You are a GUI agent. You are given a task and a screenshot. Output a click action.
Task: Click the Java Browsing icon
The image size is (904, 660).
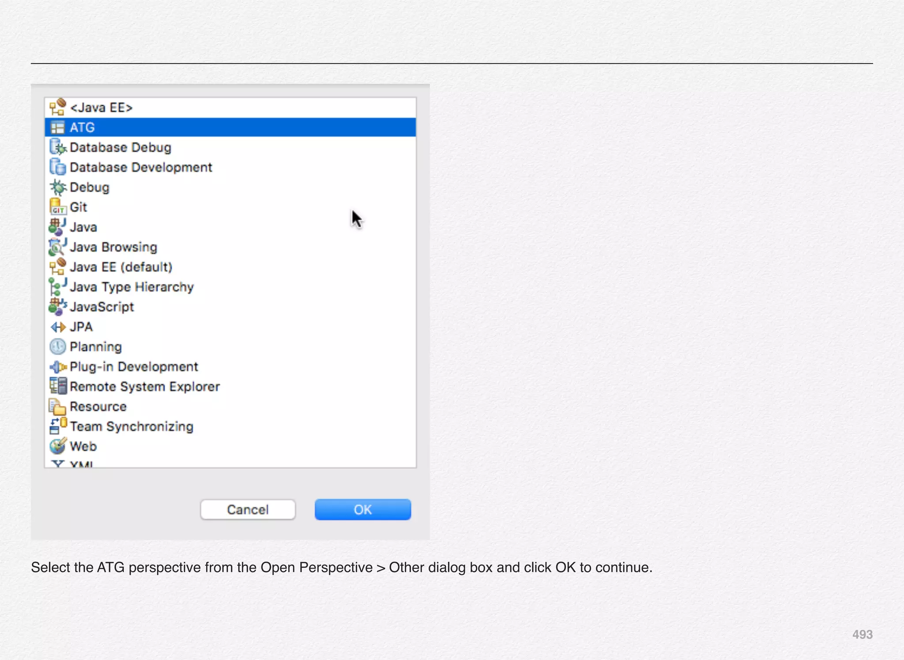[58, 247]
